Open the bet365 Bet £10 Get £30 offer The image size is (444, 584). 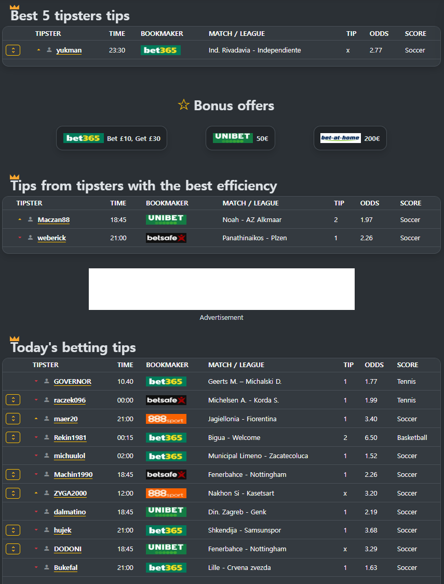[112, 138]
